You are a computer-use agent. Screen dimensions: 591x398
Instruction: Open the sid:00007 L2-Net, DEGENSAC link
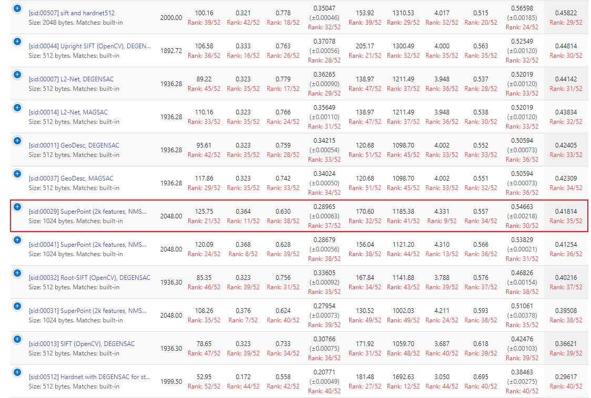[71, 79]
